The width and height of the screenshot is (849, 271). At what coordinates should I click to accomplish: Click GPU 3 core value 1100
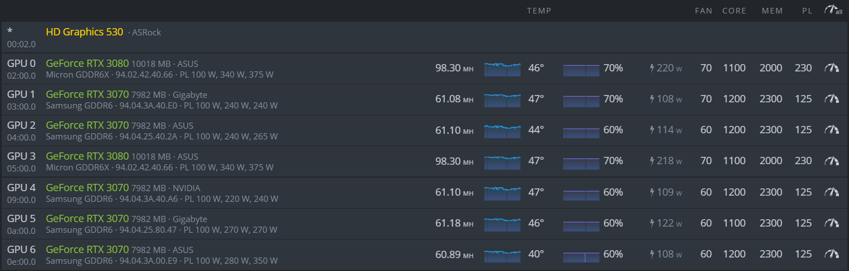point(734,161)
